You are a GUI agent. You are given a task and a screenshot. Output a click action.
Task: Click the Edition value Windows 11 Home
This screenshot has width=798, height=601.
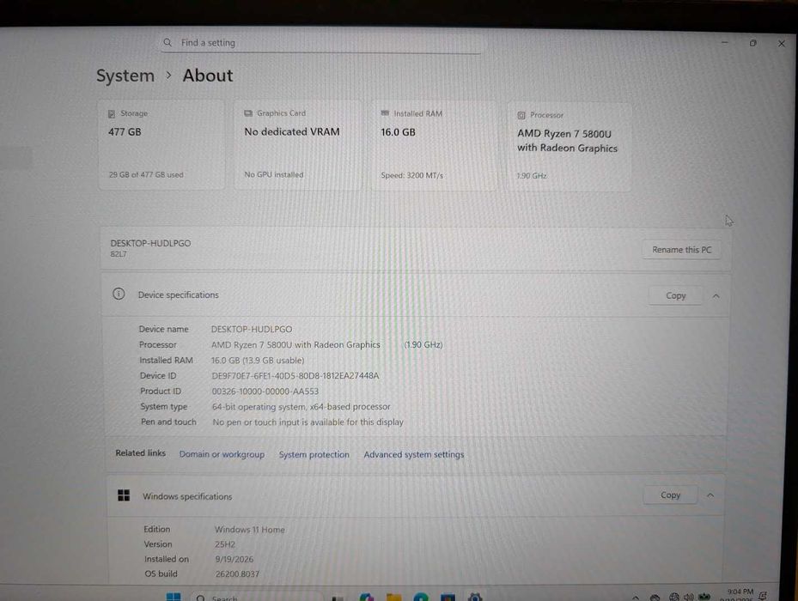tap(249, 530)
